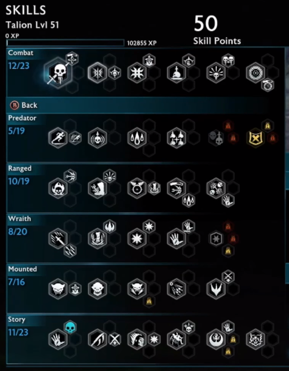Select the cyan skull Story upgrade
Screen dimensions: 289x371
tap(70, 328)
